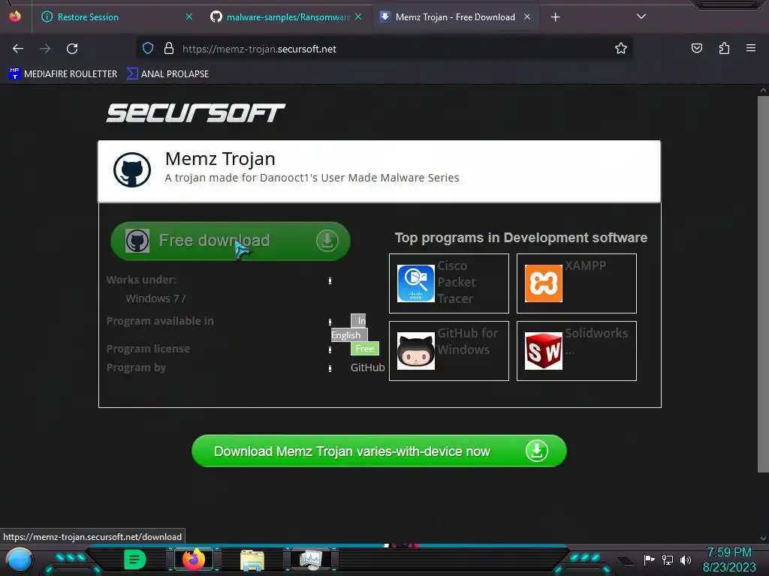Viewport: 769px width, 576px height.
Task: Open GitHub for Windows icon
Action: point(416,351)
